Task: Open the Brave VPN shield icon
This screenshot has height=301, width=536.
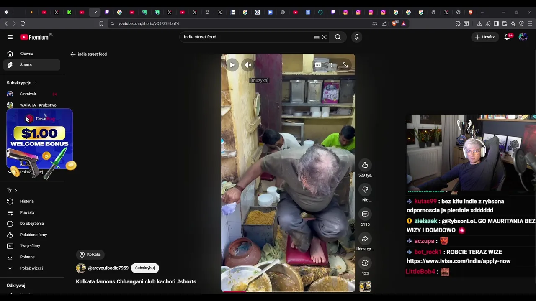Action: [x=521, y=23]
